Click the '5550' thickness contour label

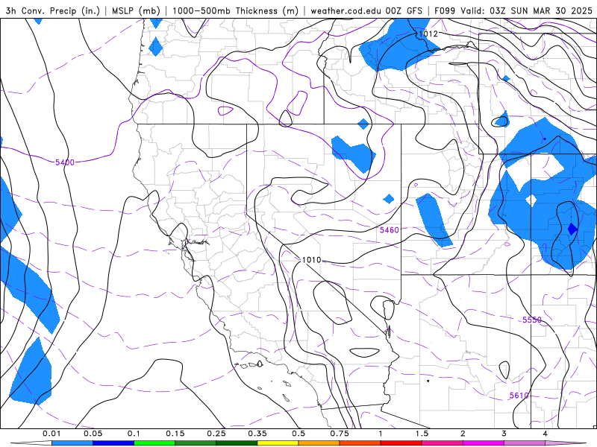532,320
